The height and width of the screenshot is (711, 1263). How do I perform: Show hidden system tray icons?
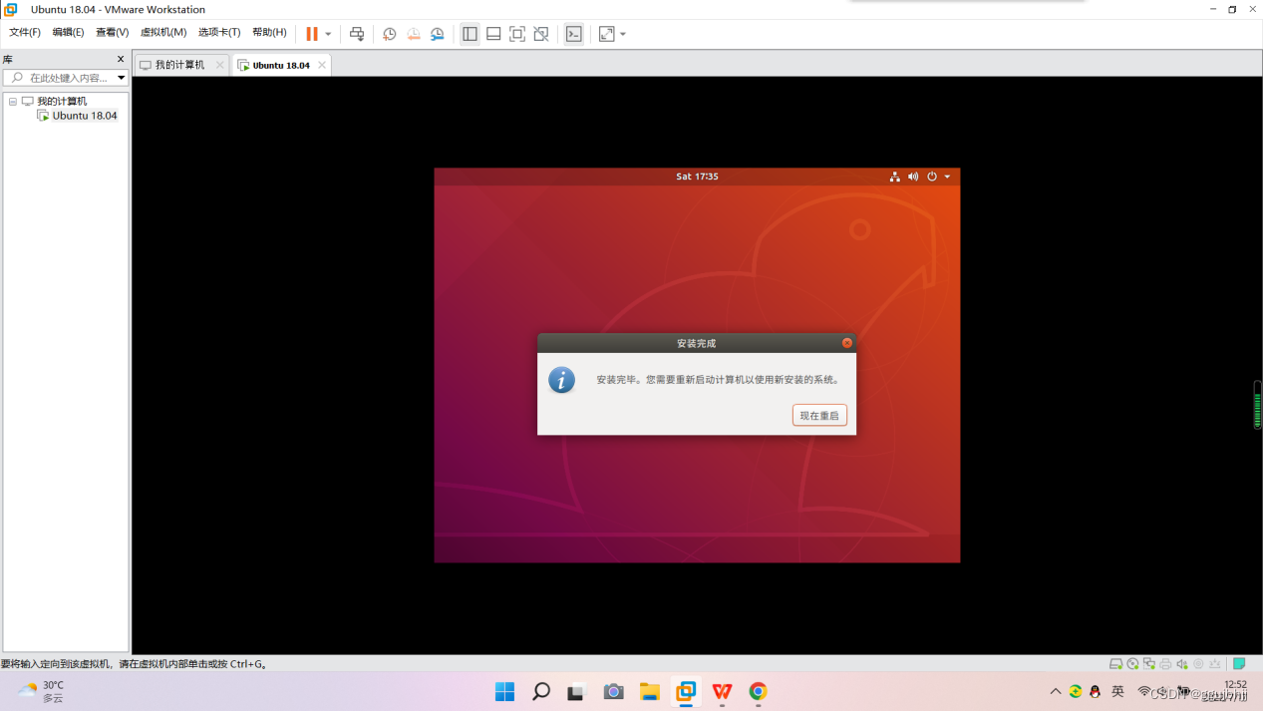(x=1056, y=691)
